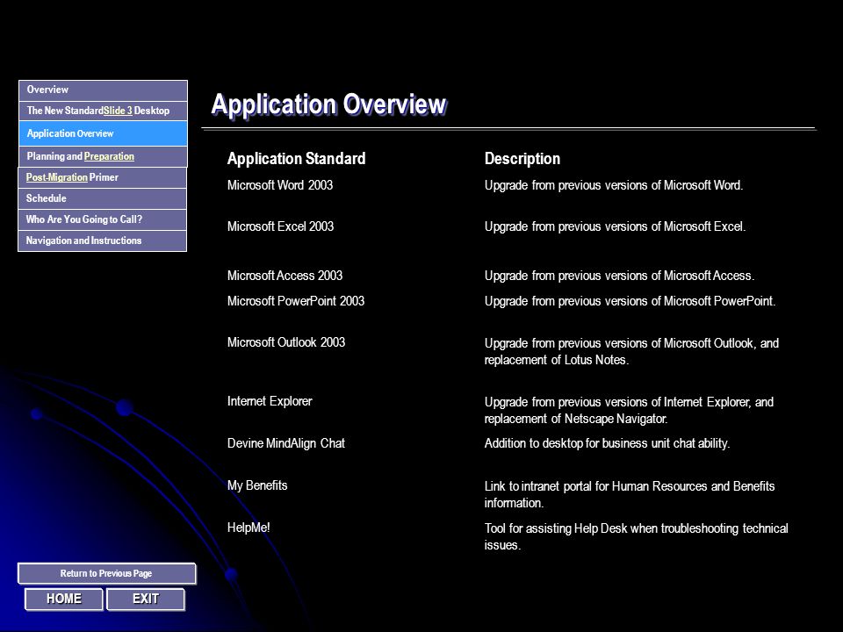Click the Lotus Notes replacement description
The image size is (843, 632).
pyautogui.click(x=631, y=351)
